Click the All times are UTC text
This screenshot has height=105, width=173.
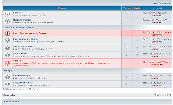pyautogui.click(x=162, y=95)
